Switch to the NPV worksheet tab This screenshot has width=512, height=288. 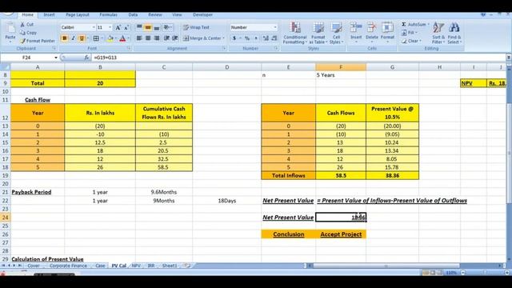point(136,266)
